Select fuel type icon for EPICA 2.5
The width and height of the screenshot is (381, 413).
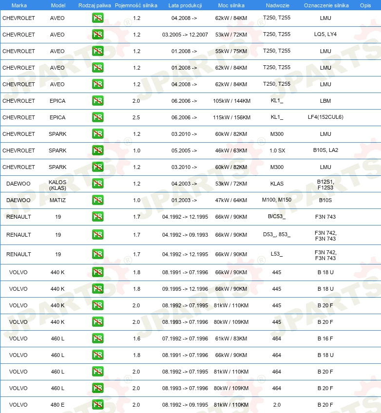click(98, 117)
